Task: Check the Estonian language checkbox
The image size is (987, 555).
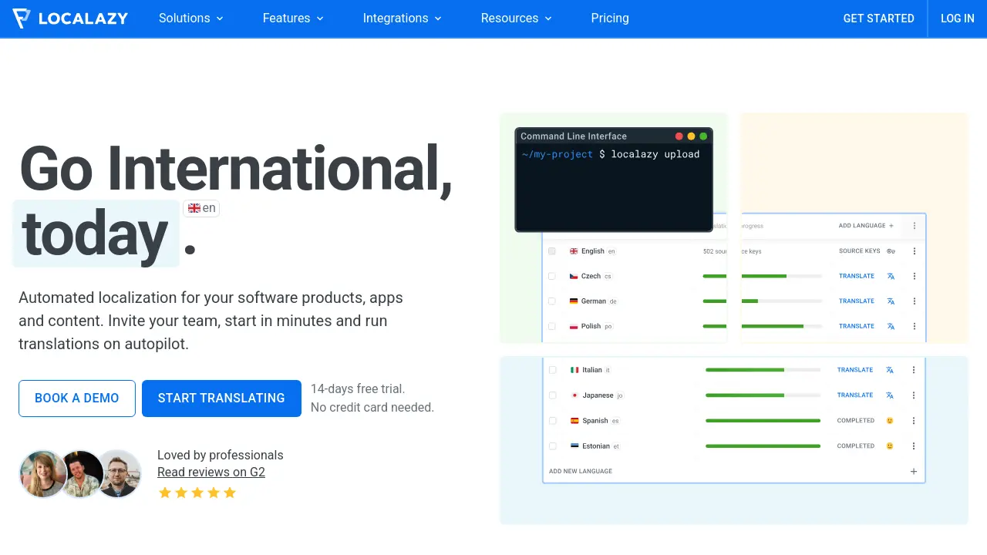Action: click(x=553, y=446)
